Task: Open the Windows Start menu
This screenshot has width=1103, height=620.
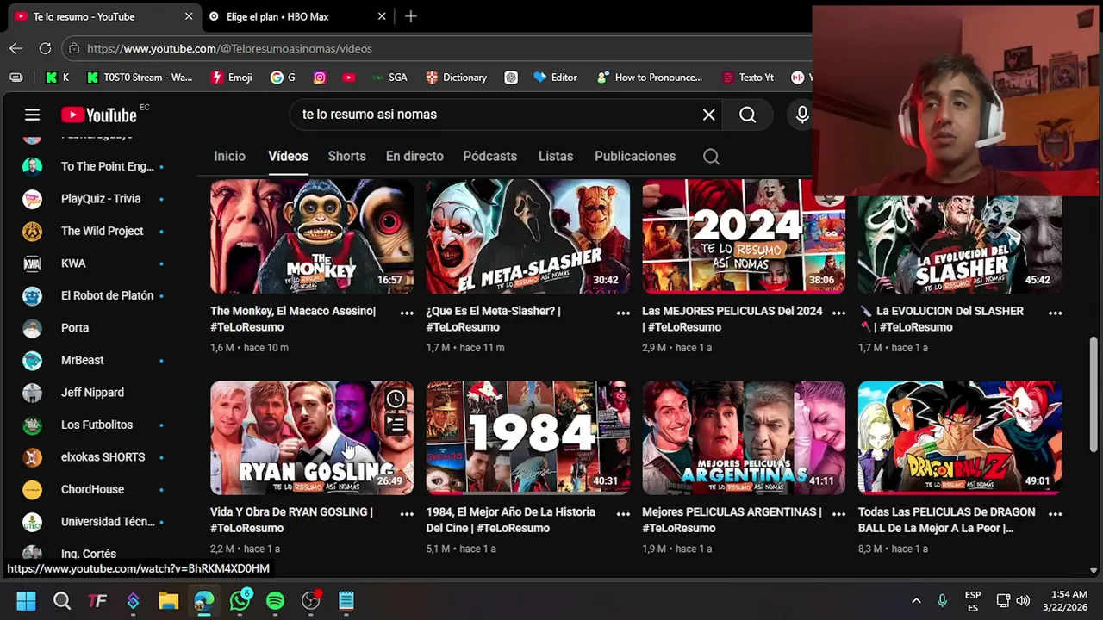Action: (26, 600)
